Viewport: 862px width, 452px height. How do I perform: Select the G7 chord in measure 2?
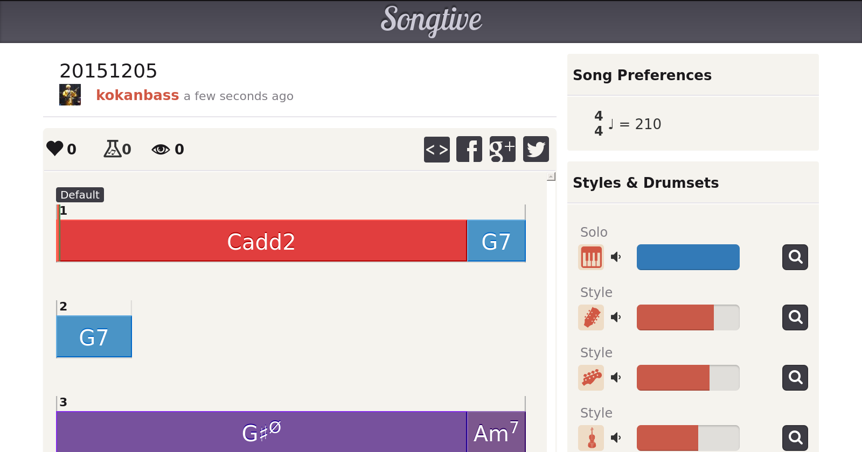coord(94,337)
